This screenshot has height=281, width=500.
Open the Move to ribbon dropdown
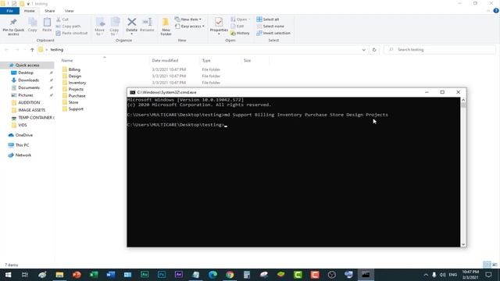point(99,27)
